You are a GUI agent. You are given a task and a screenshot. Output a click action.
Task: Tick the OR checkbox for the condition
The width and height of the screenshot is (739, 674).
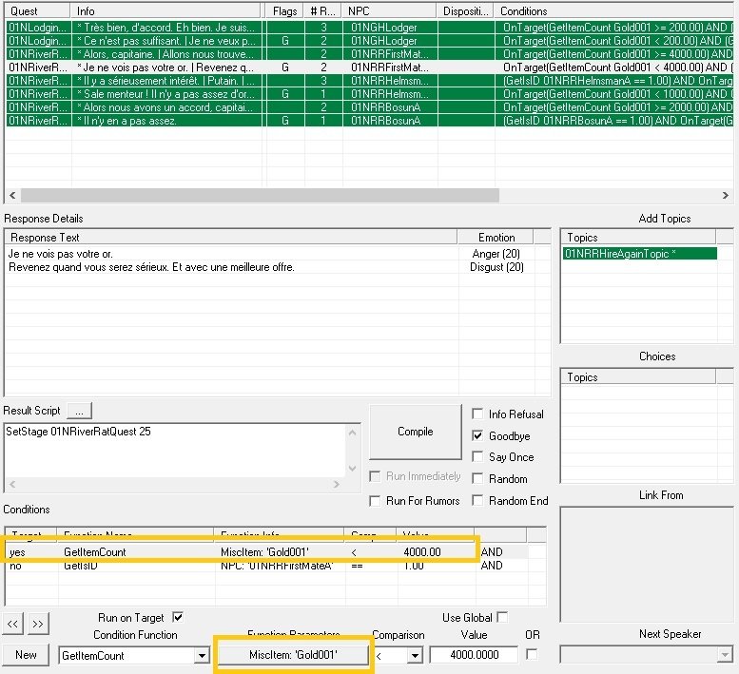(532, 654)
